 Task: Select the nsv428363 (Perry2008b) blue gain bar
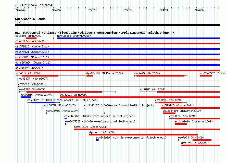[x=138, y=38]
